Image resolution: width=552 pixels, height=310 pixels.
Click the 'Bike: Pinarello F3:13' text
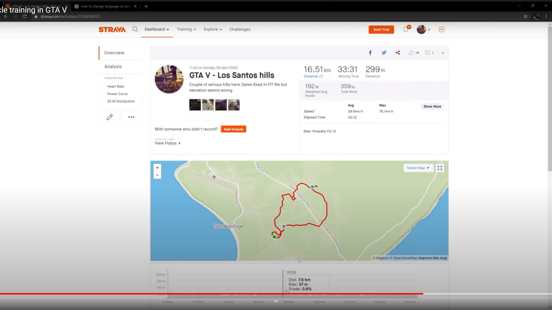tap(320, 131)
